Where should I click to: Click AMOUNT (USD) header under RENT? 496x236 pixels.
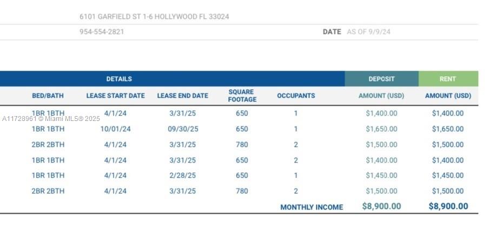447,96
